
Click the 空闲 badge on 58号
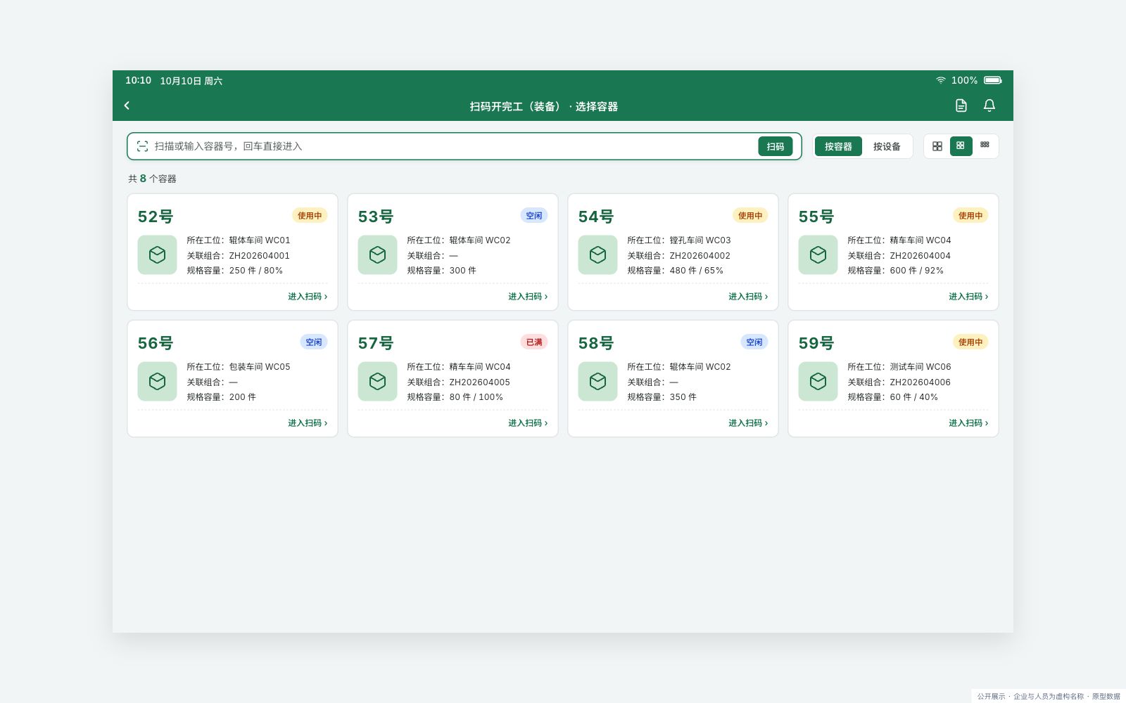pyautogui.click(x=754, y=342)
